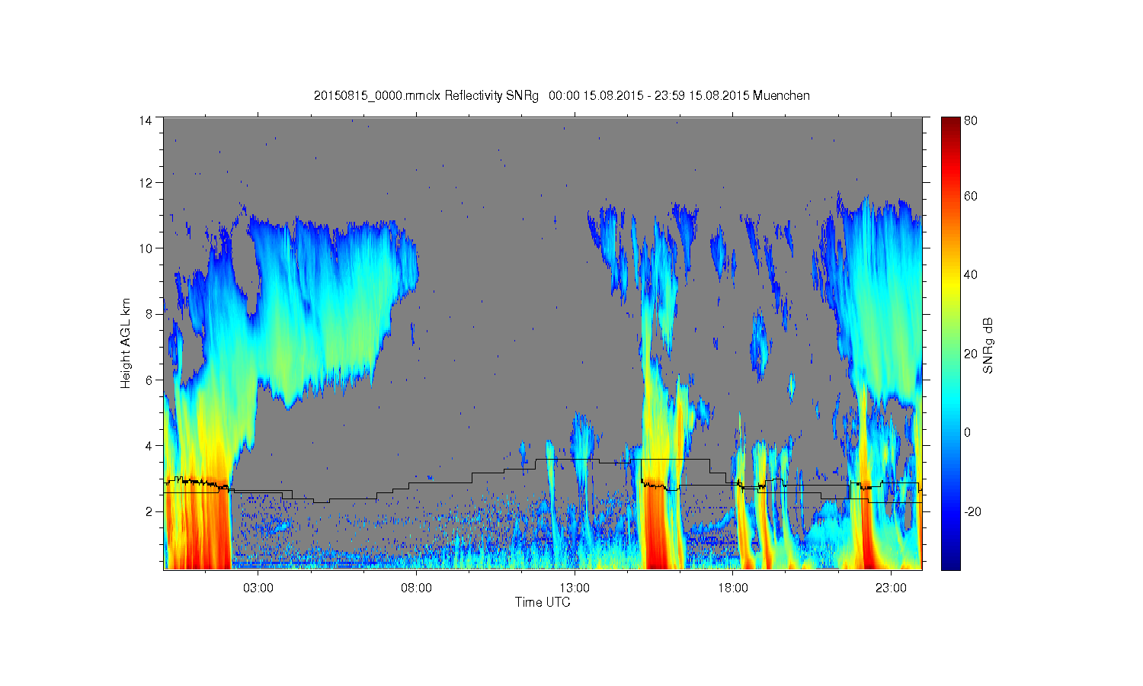Click the colorbar value 80
Screen dimensions: 1143x686
pos(971,120)
